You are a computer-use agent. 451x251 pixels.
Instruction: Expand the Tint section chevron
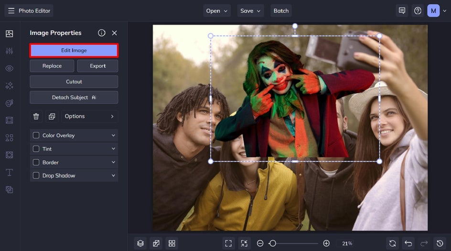tap(113, 149)
